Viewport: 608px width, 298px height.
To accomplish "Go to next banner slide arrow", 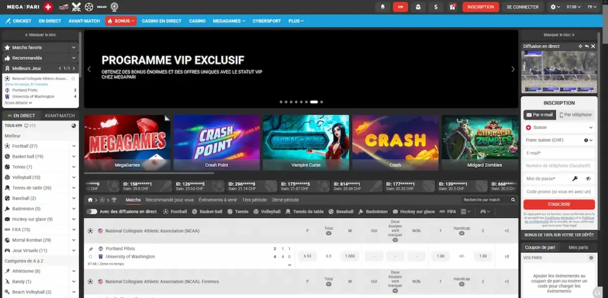I will (512, 69).
